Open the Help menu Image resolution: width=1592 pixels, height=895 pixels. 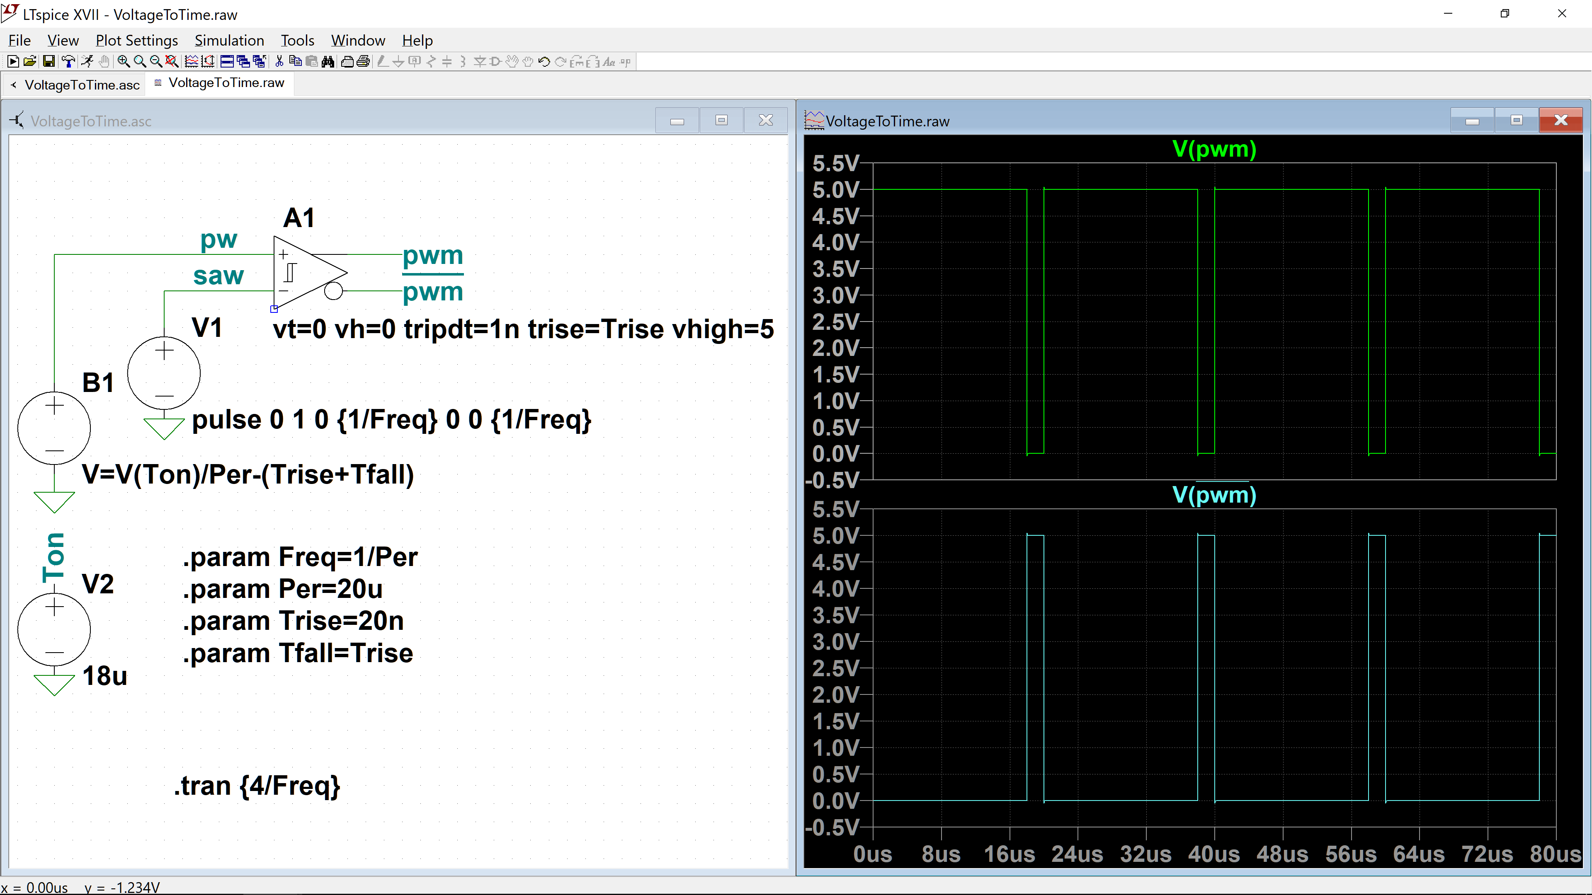[x=417, y=40]
